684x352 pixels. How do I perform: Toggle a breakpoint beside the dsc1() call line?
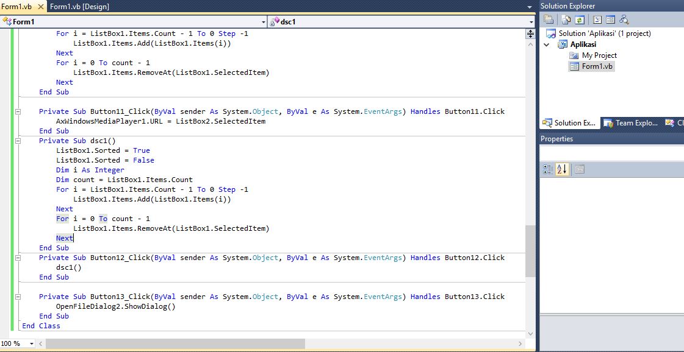(x=6, y=267)
